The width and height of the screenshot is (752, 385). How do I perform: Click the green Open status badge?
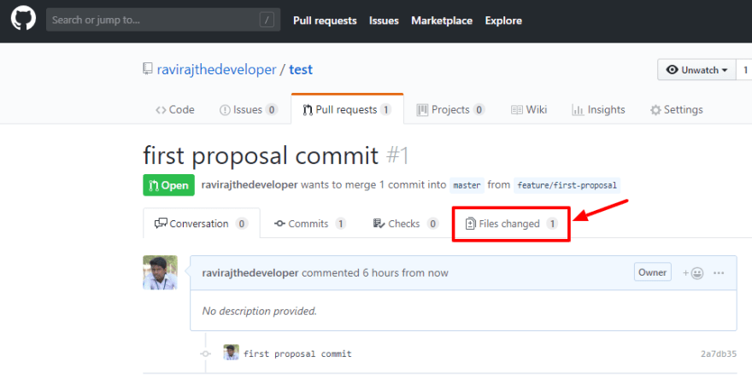pyautogui.click(x=169, y=185)
